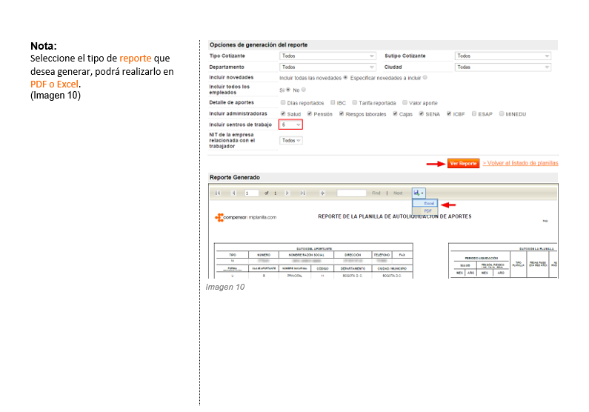Open Tipo Cotizante dropdown
The height and width of the screenshot is (412, 589).
327,56
